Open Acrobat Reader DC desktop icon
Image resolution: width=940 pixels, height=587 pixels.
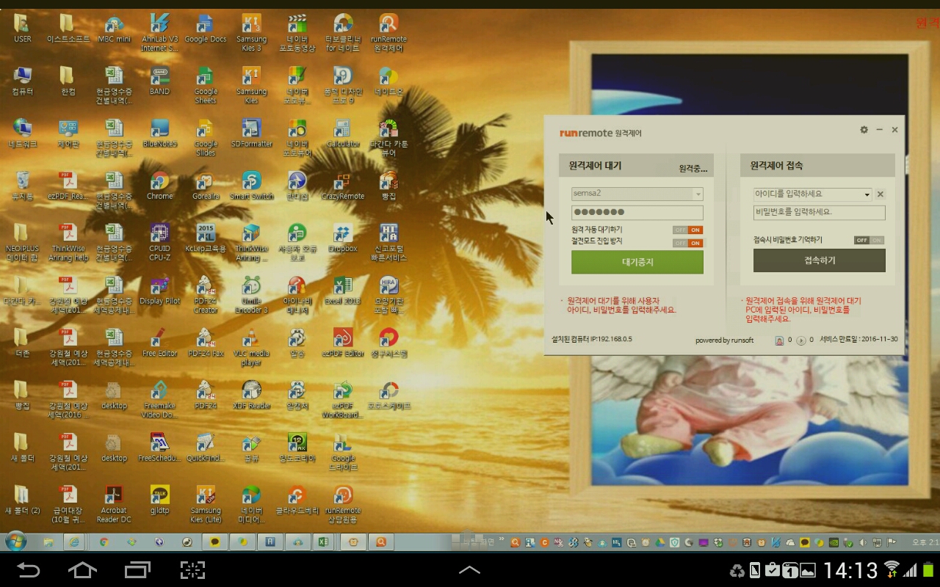coord(113,495)
